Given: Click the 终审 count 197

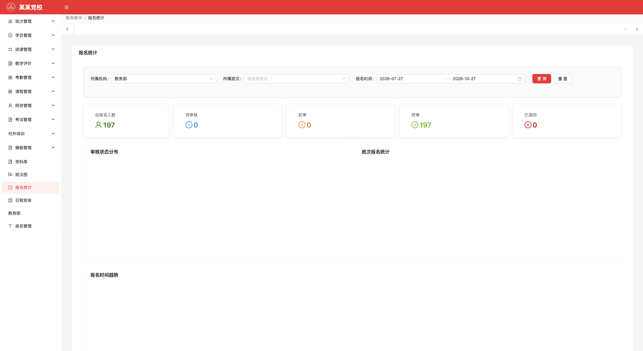Looking at the screenshot, I should pos(425,125).
